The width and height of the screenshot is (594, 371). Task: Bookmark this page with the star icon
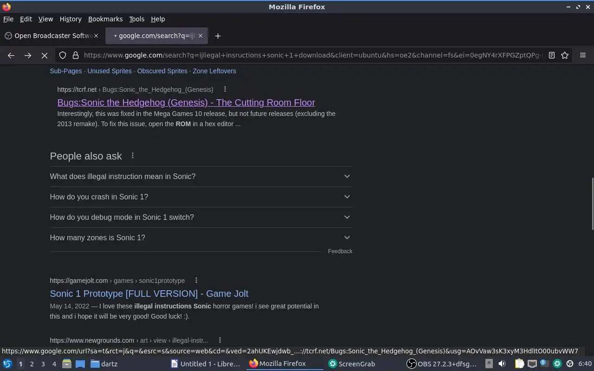coord(565,55)
